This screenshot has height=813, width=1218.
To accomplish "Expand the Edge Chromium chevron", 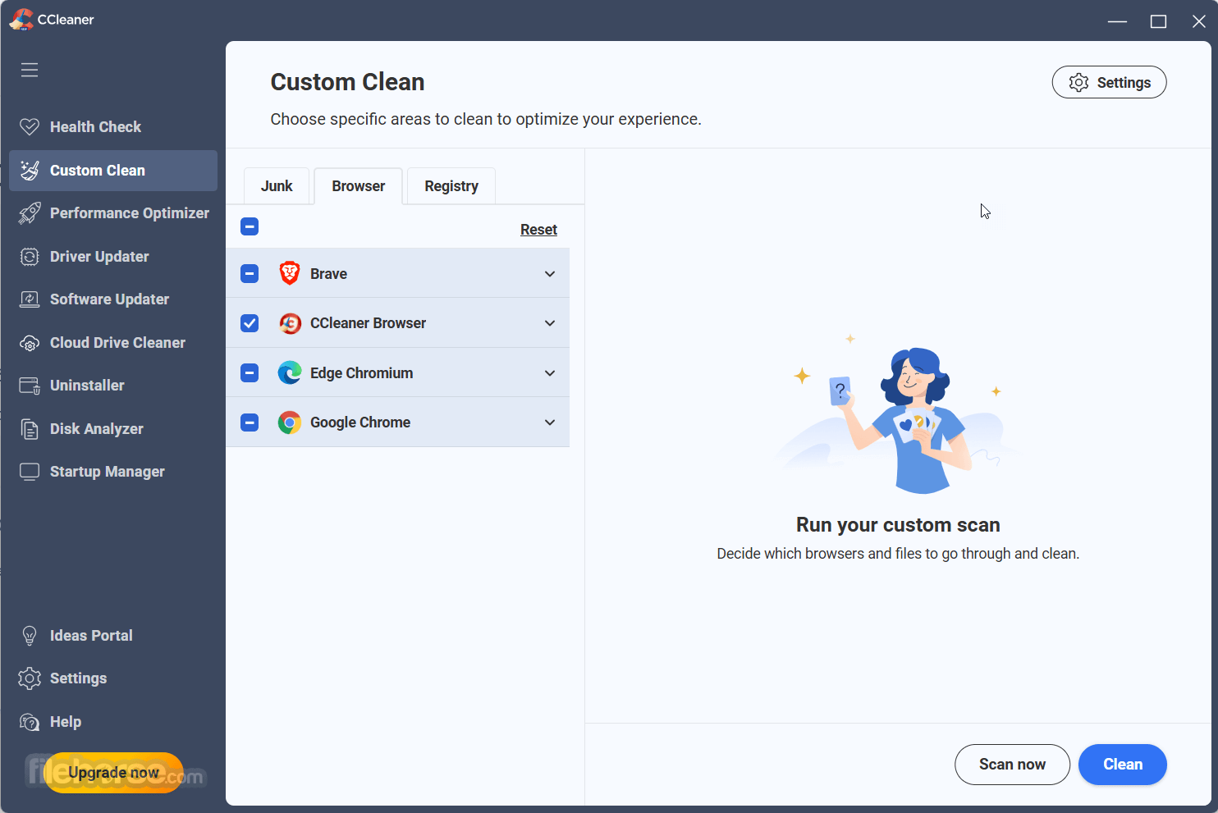I will tap(550, 373).
